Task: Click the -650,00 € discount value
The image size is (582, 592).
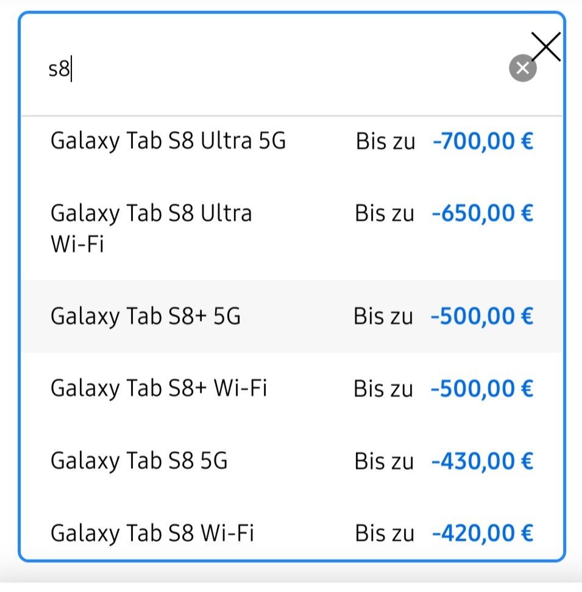Action: coord(482,214)
